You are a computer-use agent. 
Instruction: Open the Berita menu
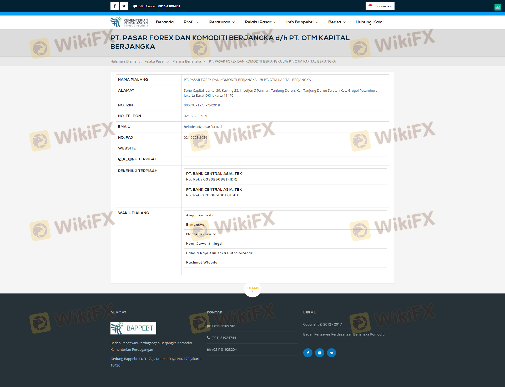(x=337, y=22)
